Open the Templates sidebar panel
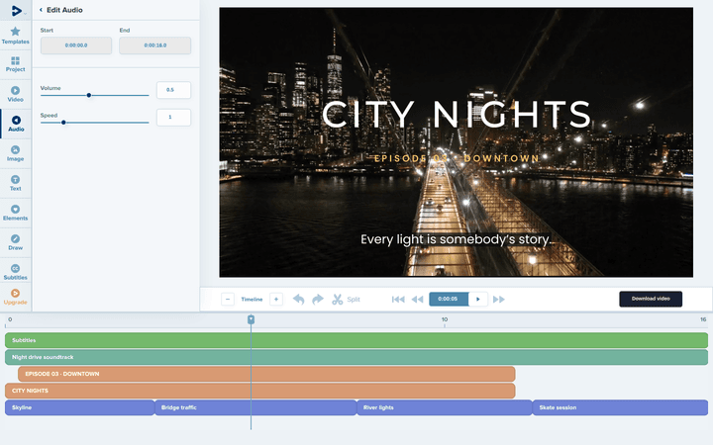 (x=16, y=36)
